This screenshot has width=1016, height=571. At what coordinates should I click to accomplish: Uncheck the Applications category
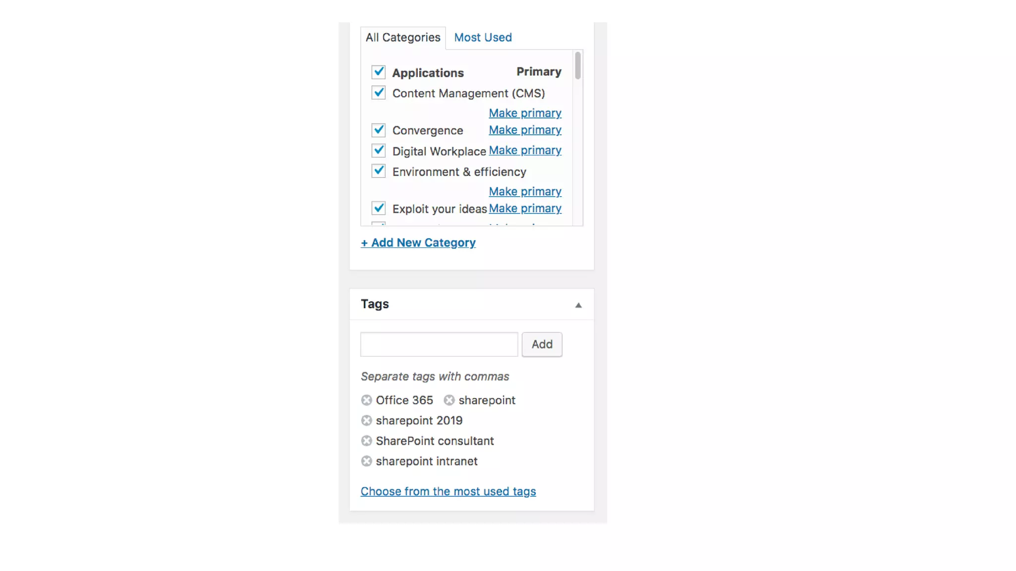coord(379,72)
